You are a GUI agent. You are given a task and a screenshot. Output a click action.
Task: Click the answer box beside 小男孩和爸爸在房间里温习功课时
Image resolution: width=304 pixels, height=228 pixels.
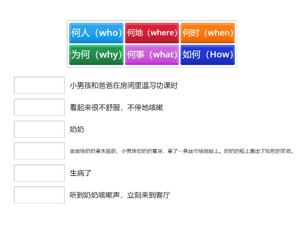pyautogui.click(x=39, y=85)
